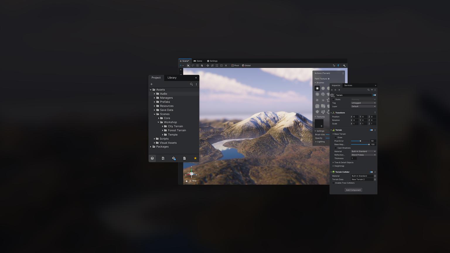This screenshot has height=253, width=450.
Task: Switch to the Game tab
Action: tap(198, 61)
